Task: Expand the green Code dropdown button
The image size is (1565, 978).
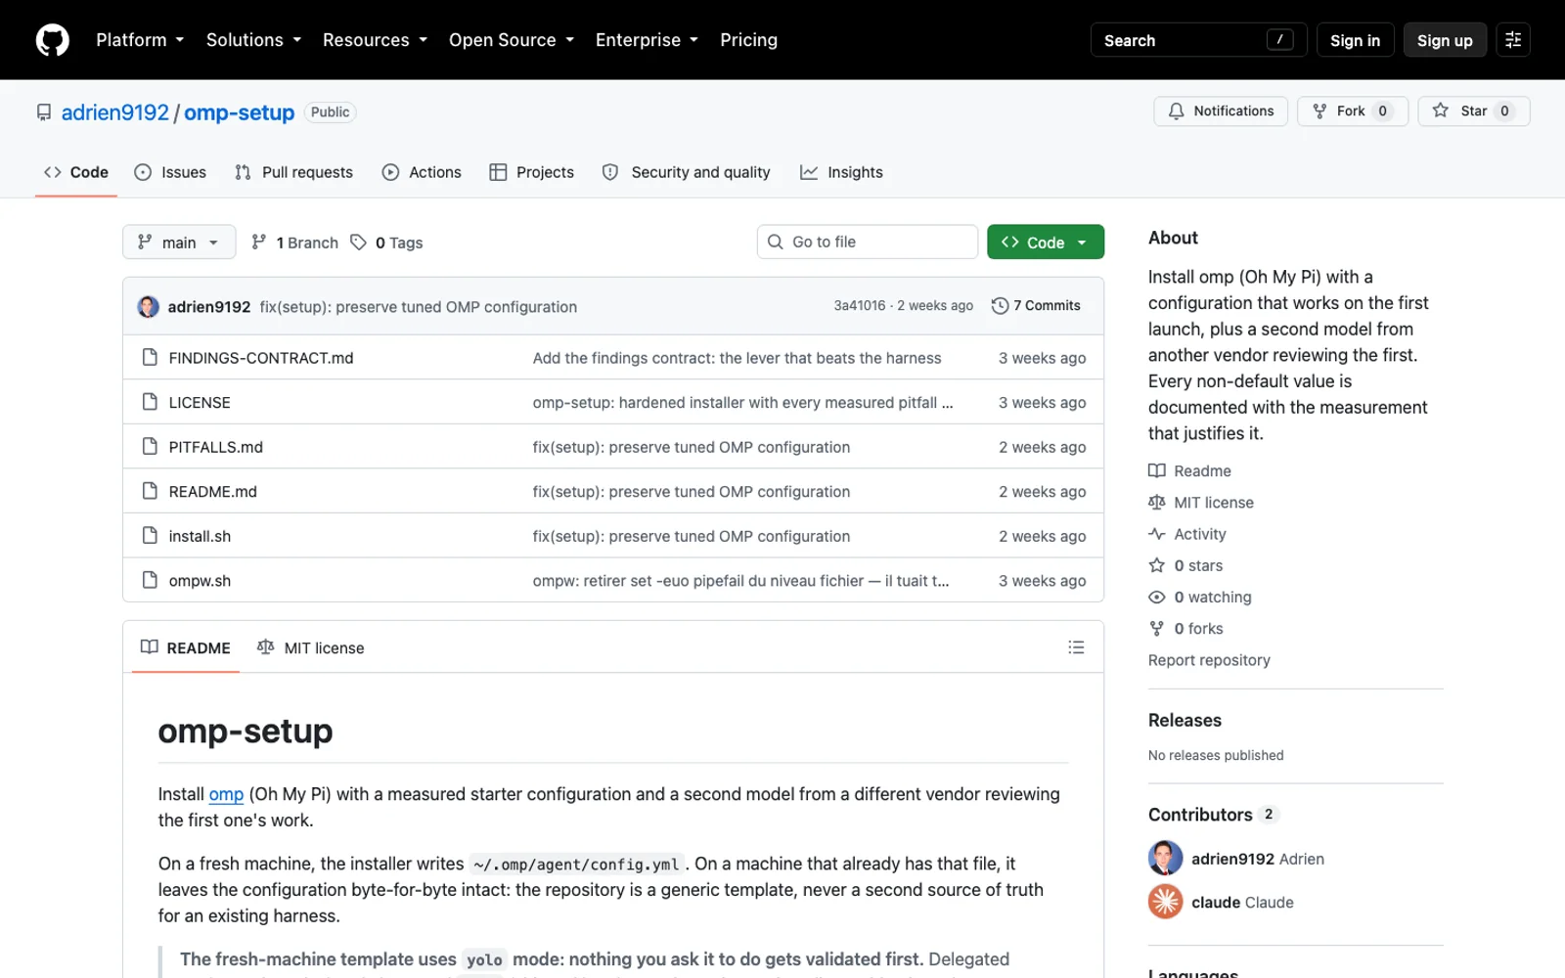Action: tap(1046, 243)
